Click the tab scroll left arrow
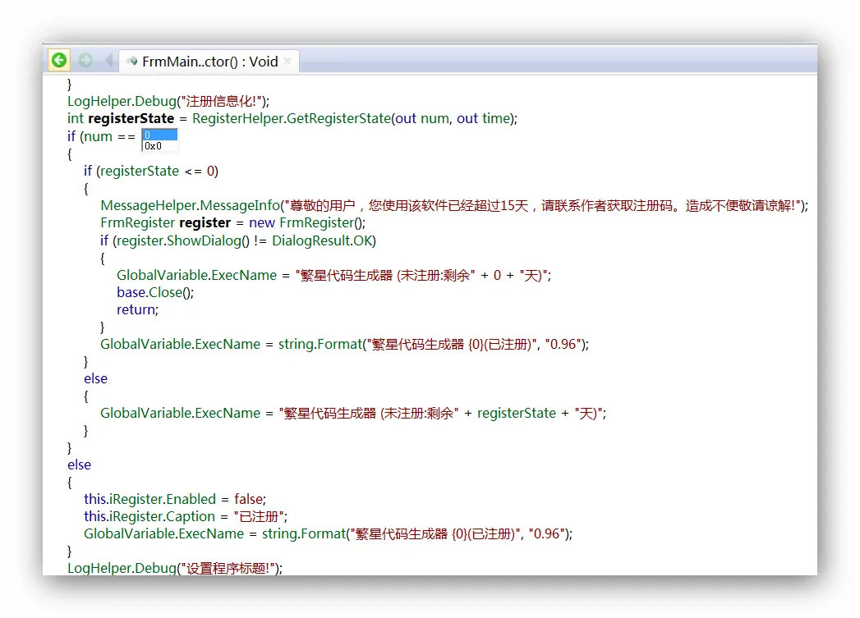The width and height of the screenshot is (860, 618). coord(108,61)
